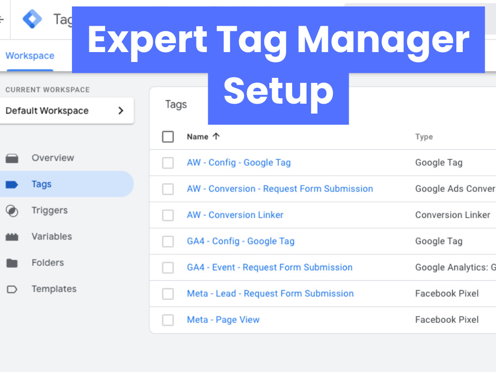496x372 pixels.
Task: Check the GA4 - Config - Google Tag row
Action: pyautogui.click(x=168, y=242)
